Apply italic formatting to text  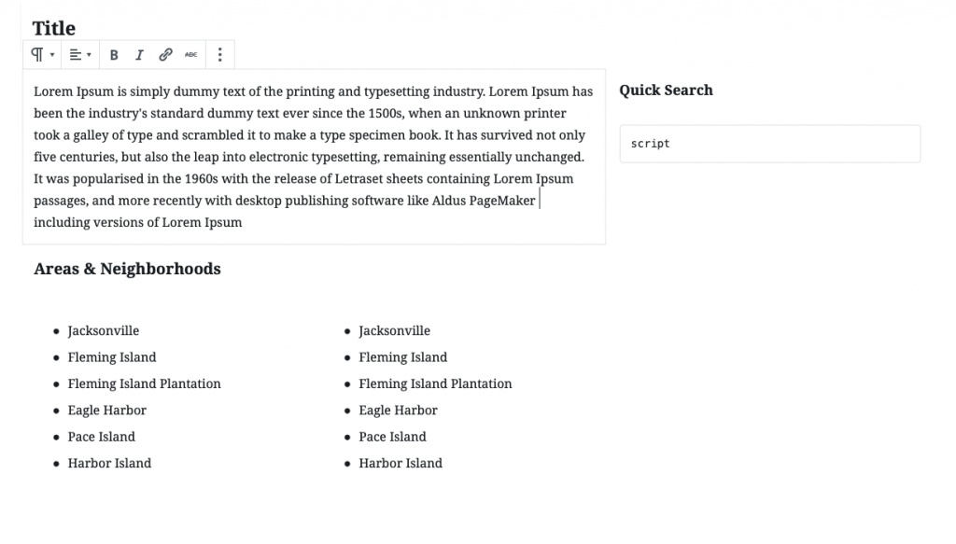point(139,55)
